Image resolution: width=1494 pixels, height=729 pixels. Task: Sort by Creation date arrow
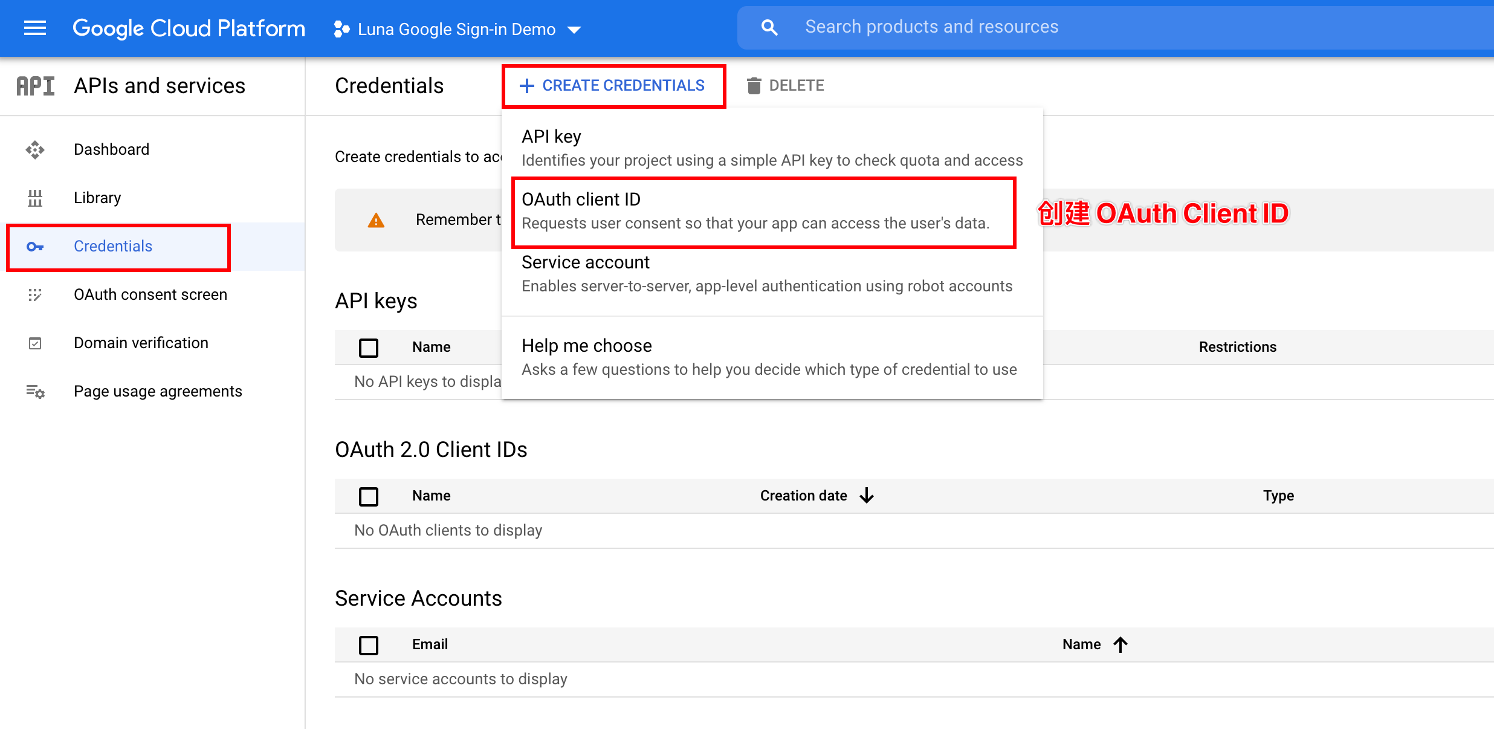(x=867, y=496)
